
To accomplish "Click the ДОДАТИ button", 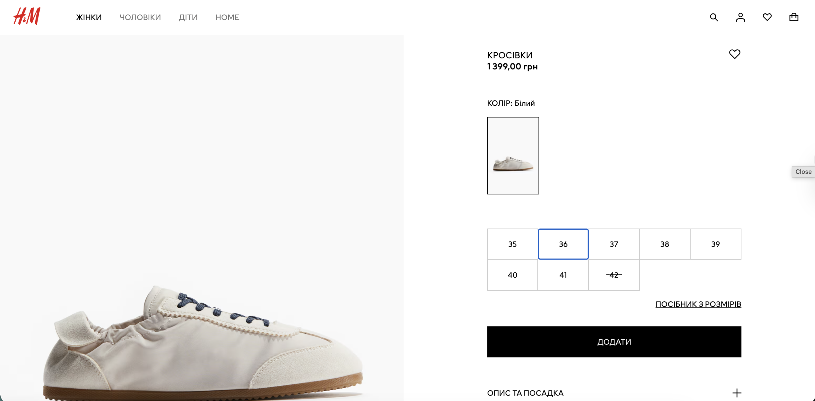I will point(614,342).
